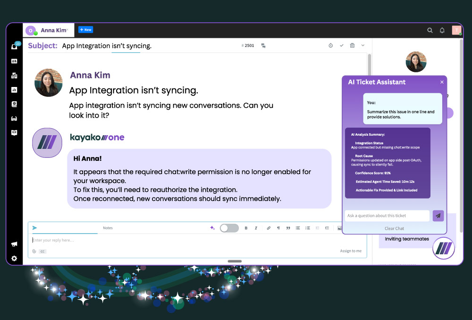Click the Anna Kim sender name
The image size is (472, 320).
pos(90,75)
